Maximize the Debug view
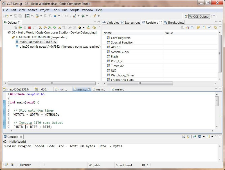225x170 pixels. point(99,22)
